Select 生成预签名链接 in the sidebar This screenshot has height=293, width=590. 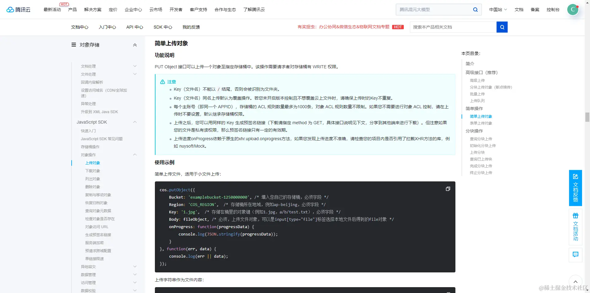[98, 235]
